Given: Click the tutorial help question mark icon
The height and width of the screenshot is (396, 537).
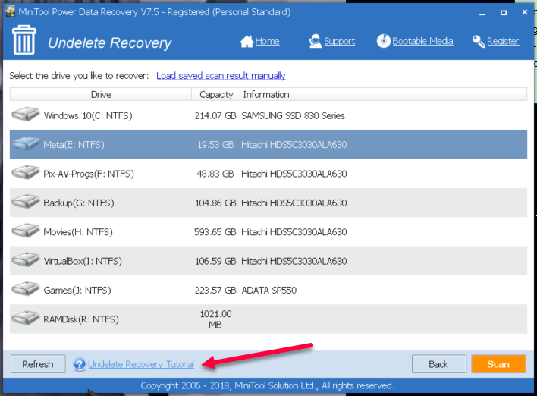Looking at the screenshot, I should [80, 364].
